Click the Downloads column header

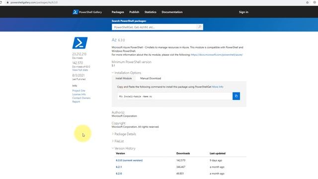point(183,153)
